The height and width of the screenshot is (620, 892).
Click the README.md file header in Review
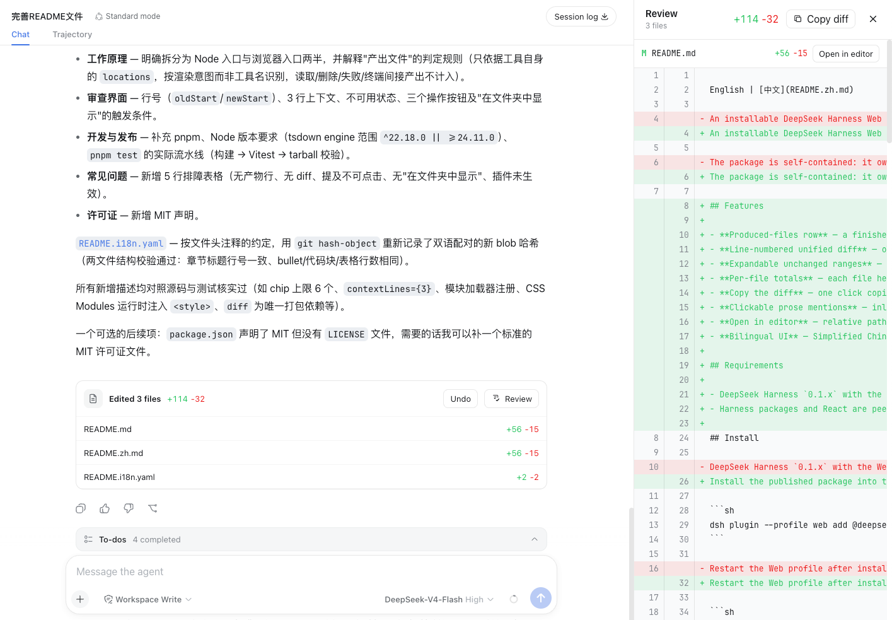760,54
